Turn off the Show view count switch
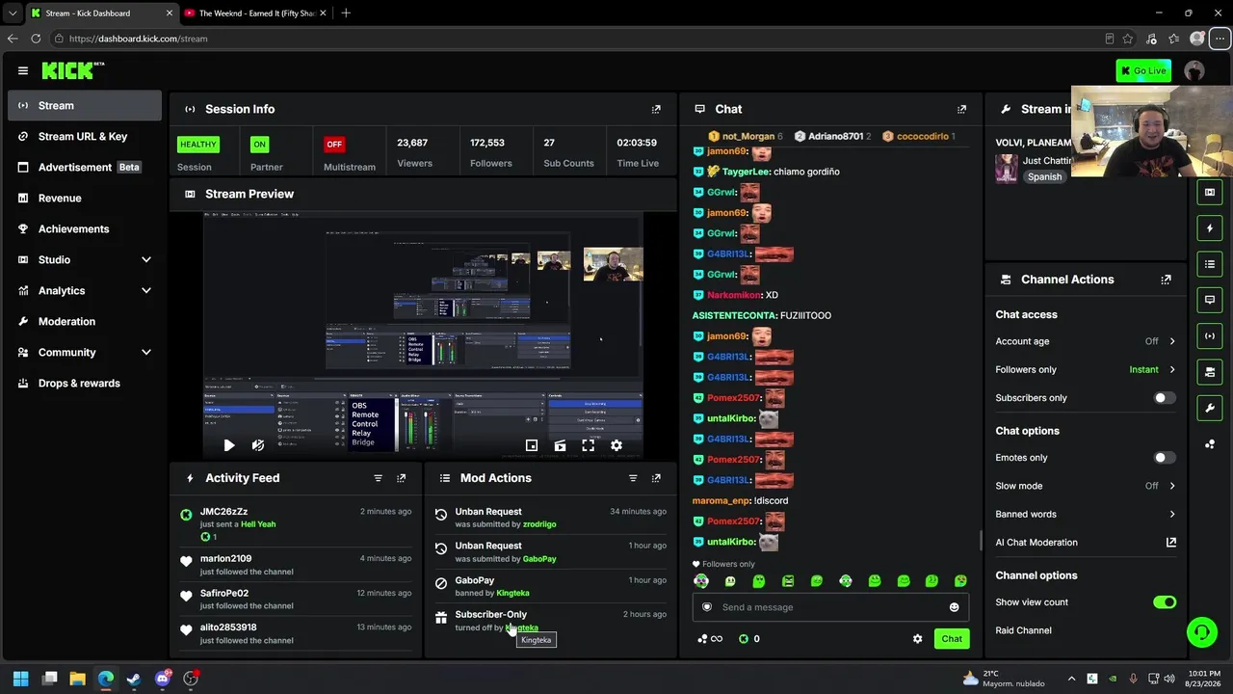The width and height of the screenshot is (1233, 694). coord(1165,602)
